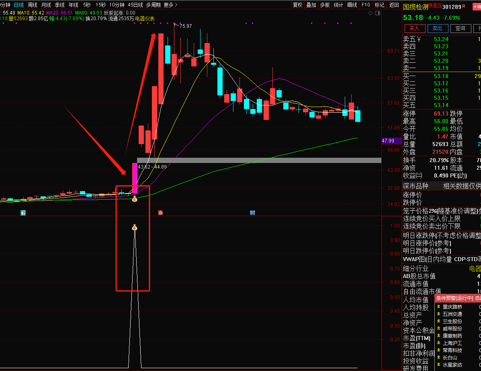The image size is (481, 371).
Task: Activate the 画线 drawing tool
Action: (352, 5)
